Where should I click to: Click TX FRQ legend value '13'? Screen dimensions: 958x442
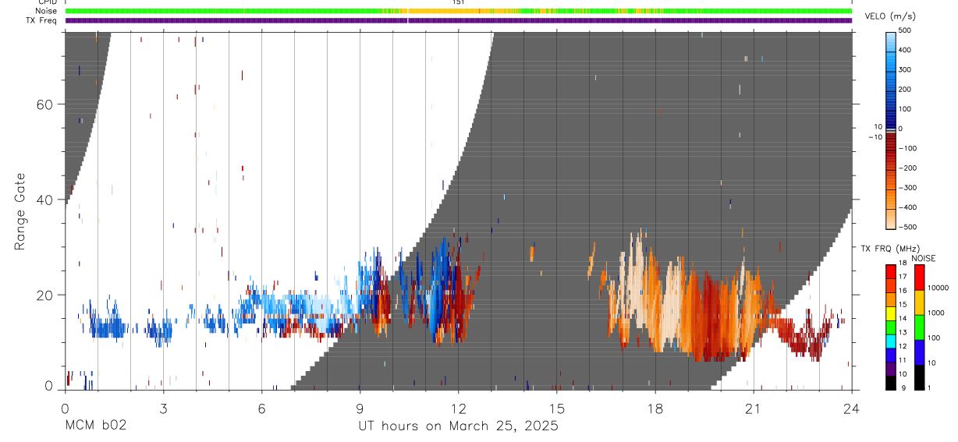click(903, 332)
